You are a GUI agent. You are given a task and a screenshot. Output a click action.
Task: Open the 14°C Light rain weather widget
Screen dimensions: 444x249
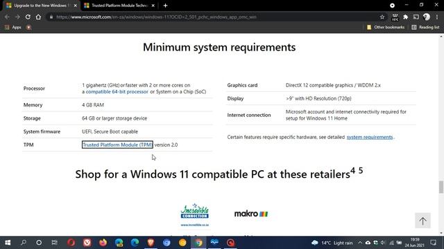(x=332, y=243)
